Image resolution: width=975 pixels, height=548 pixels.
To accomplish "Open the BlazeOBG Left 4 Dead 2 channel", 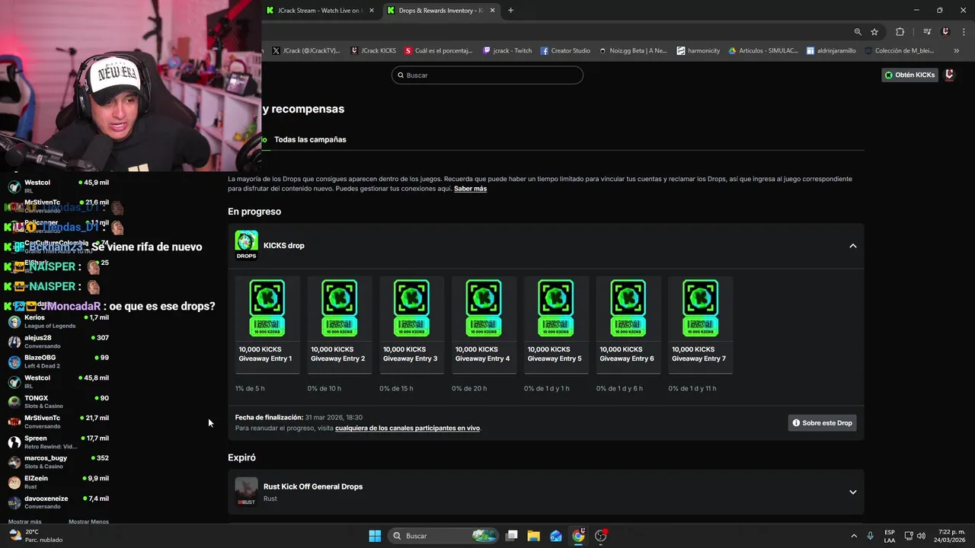I will [x=59, y=362].
